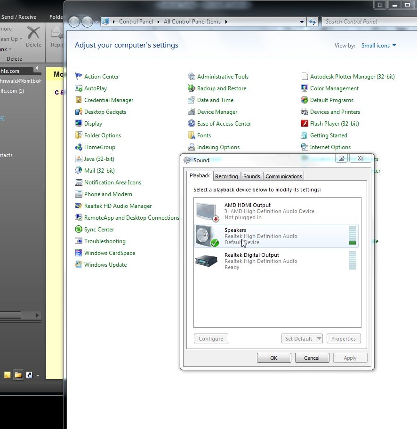Open the Windows Update icon
Screen dimensions: 417x429
[x=79, y=264]
